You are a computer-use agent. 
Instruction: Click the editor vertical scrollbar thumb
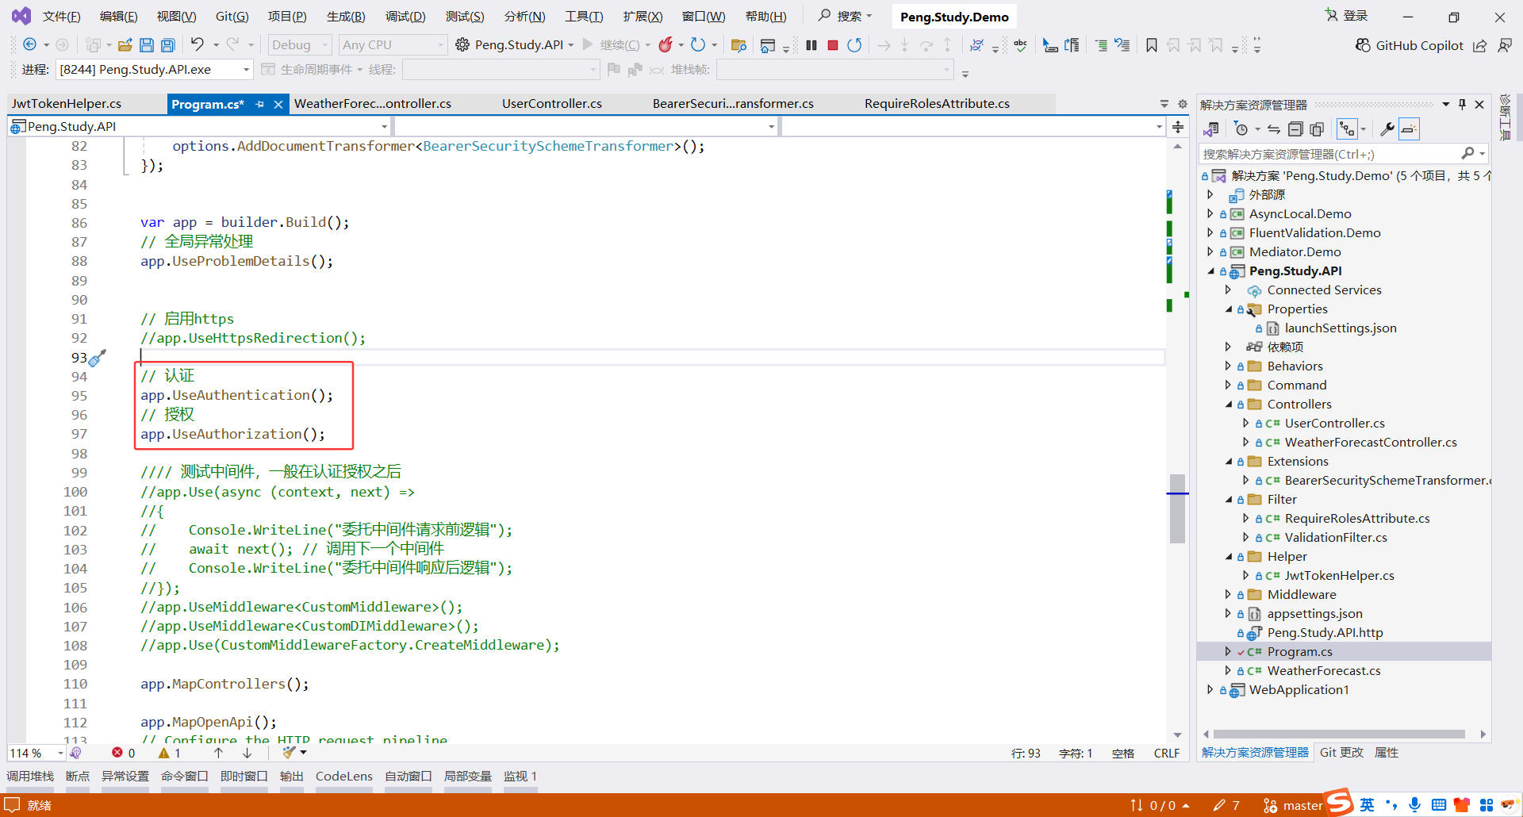coord(1177,508)
